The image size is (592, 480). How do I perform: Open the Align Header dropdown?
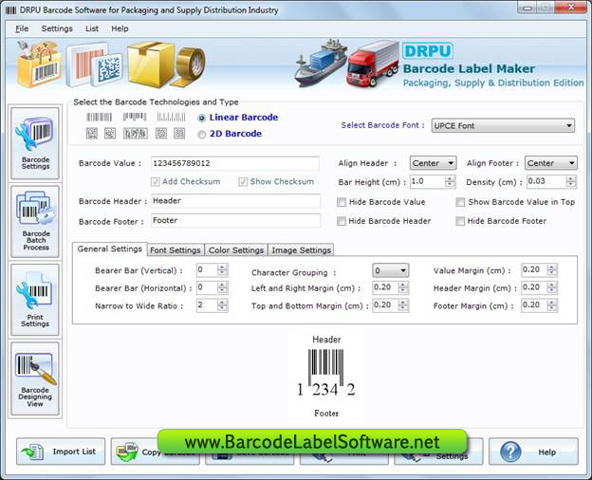(x=433, y=163)
